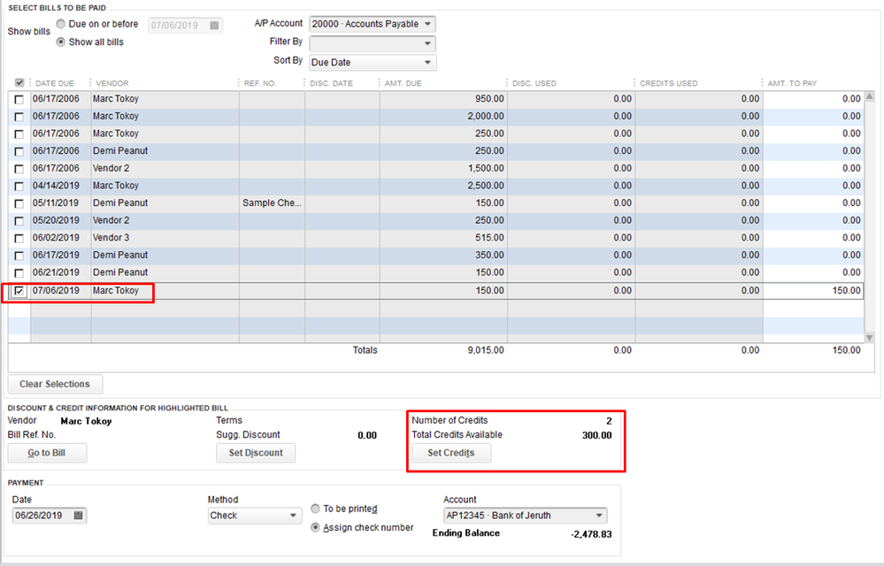Select 'Due on or before' radio option
The height and width of the screenshot is (566, 884).
pyautogui.click(x=60, y=24)
